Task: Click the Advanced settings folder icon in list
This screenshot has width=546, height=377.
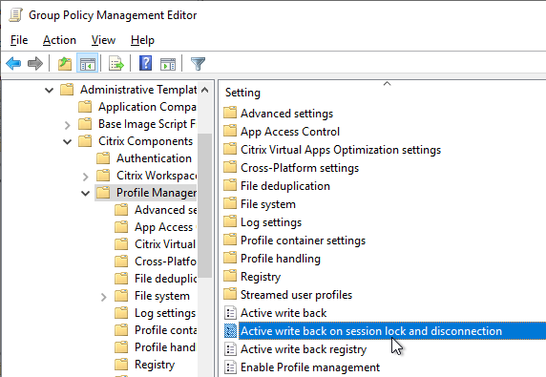Action: (230, 114)
